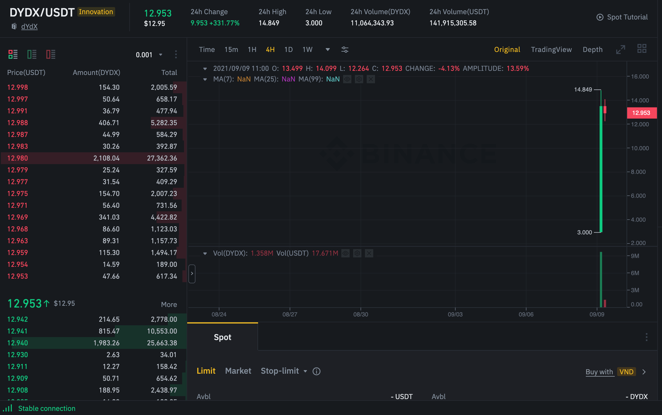Click the Buy with VND link
The width and height of the screenshot is (662, 415).
click(599, 372)
